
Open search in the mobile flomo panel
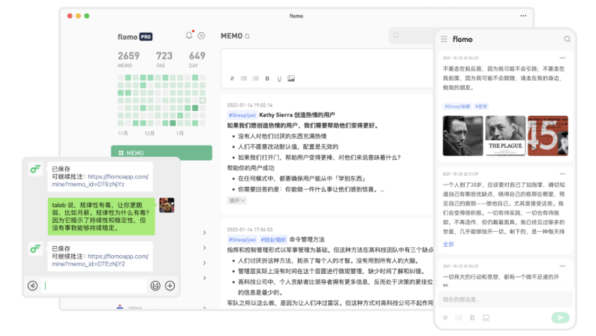point(567,39)
